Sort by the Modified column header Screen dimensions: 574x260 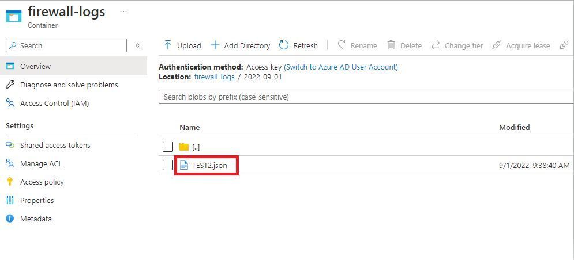(515, 128)
